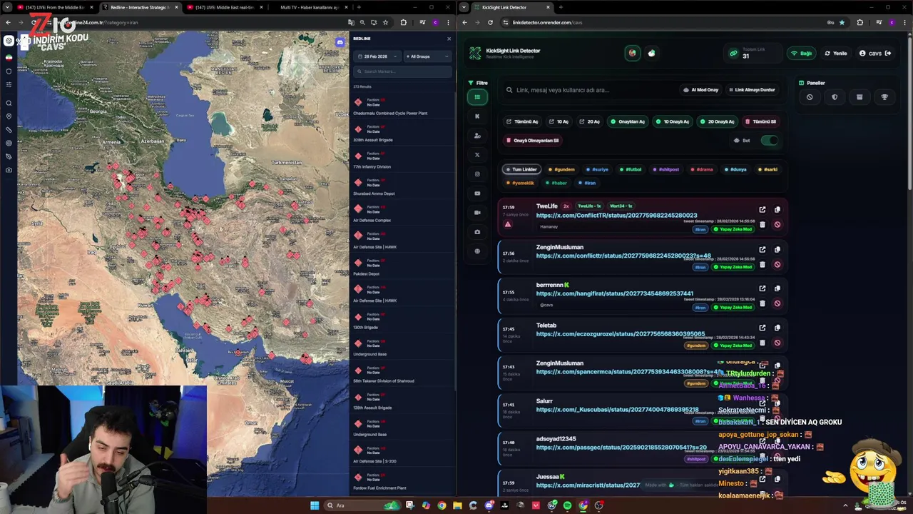Click the logout icon next to cavs

888,54
